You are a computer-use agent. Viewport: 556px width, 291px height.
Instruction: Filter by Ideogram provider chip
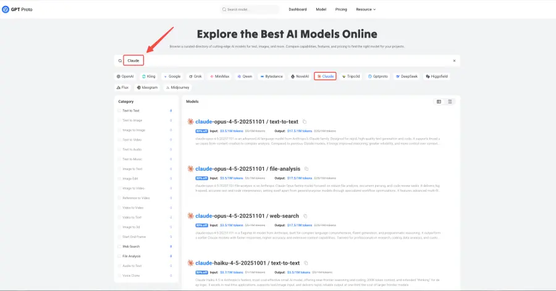pyautogui.click(x=147, y=88)
